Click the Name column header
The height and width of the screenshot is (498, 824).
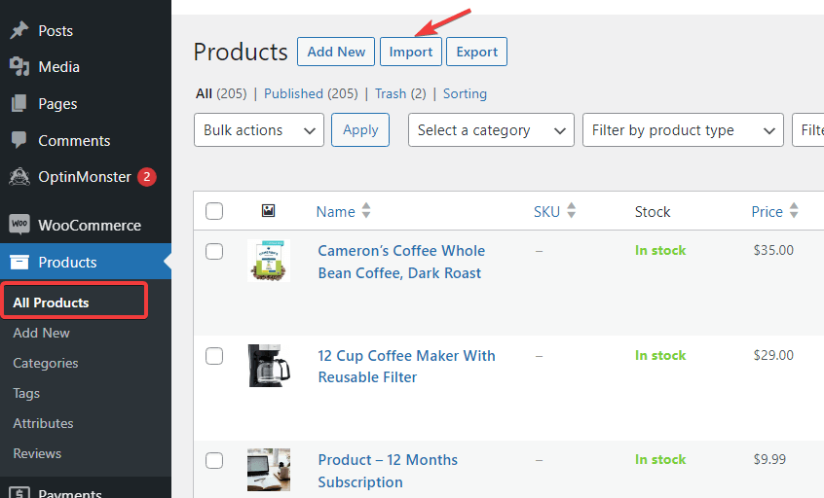(336, 211)
